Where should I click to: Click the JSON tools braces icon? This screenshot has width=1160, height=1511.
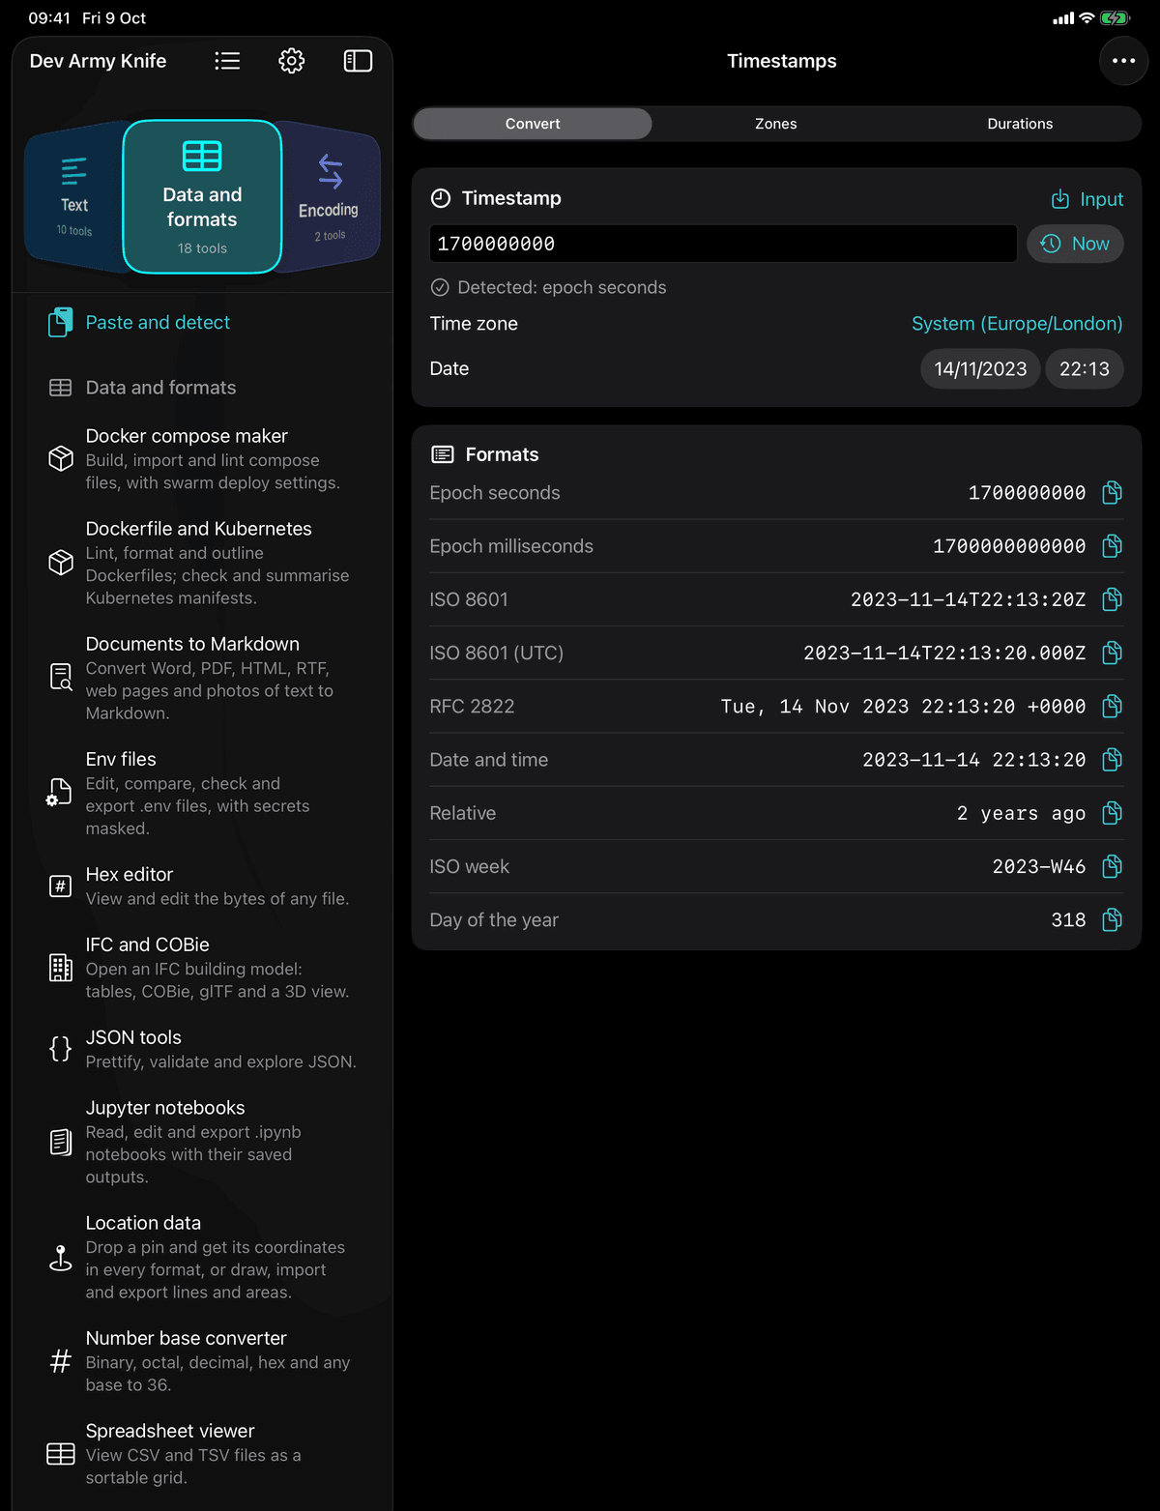click(x=61, y=1049)
